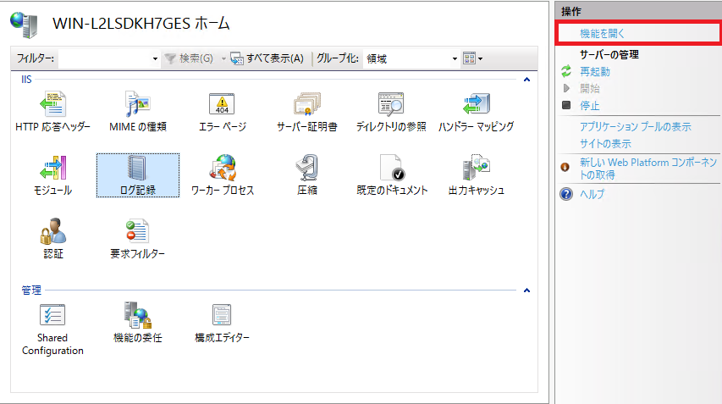Open the グループ化 領域 combo box
Screen dimensions: 722x404
click(412, 58)
